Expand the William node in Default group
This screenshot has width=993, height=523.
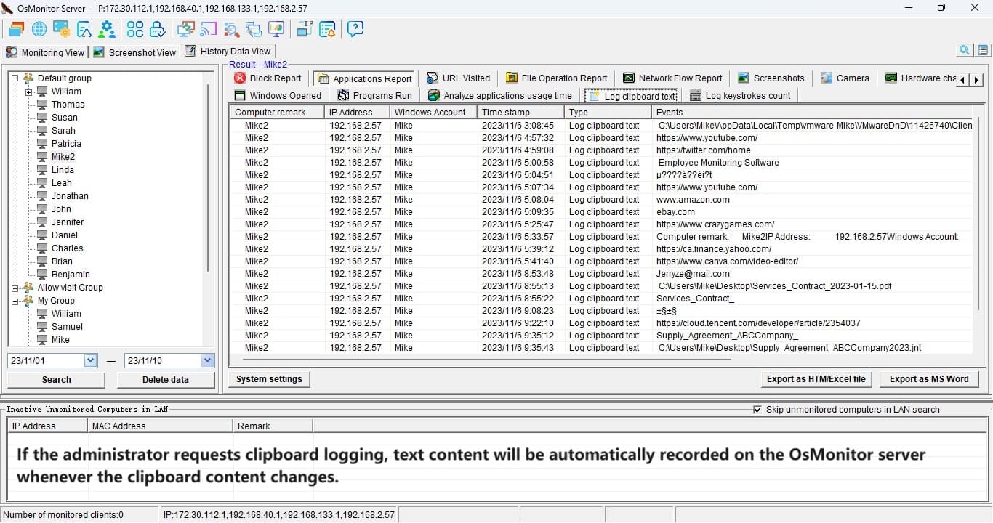29,92
